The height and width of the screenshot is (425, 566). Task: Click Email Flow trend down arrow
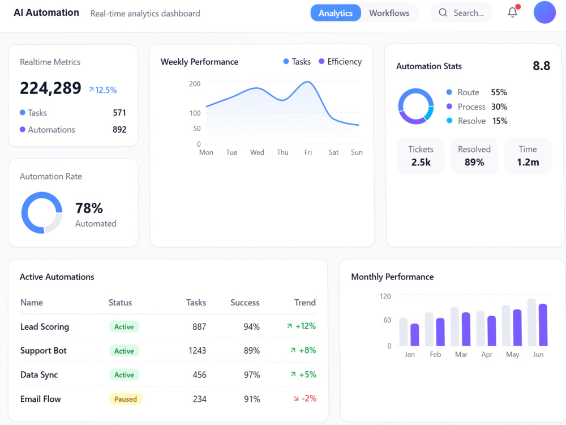(296, 398)
